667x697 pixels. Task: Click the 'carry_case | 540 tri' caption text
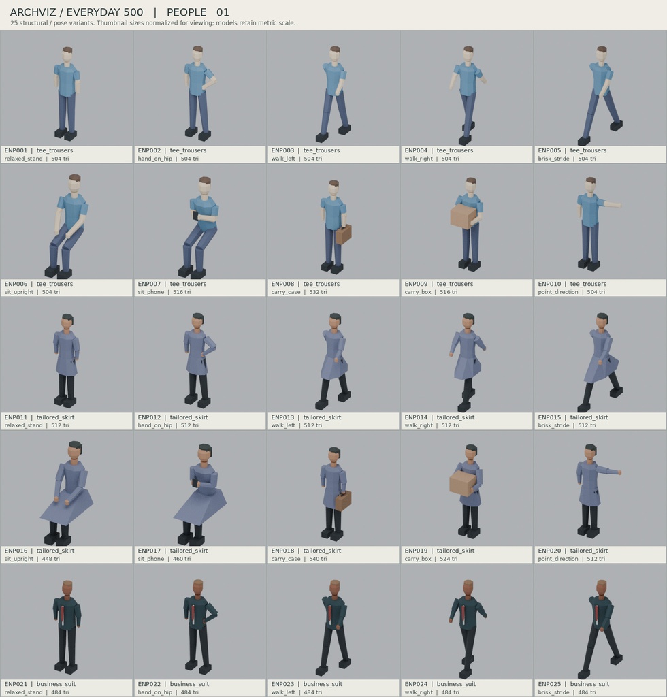[x=299, y=559]
